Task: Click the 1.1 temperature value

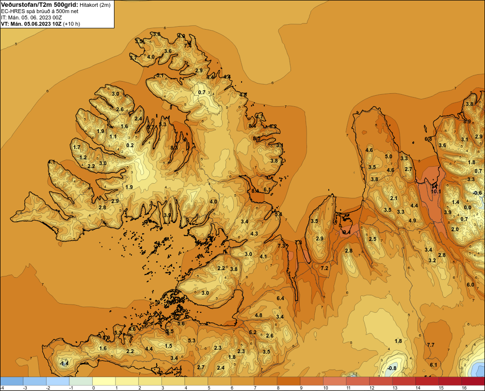Action: pos(113,136)
